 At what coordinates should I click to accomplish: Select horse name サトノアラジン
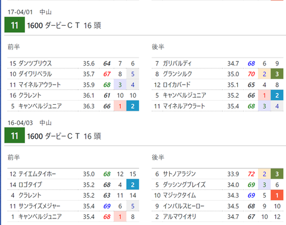coord(179,174)
